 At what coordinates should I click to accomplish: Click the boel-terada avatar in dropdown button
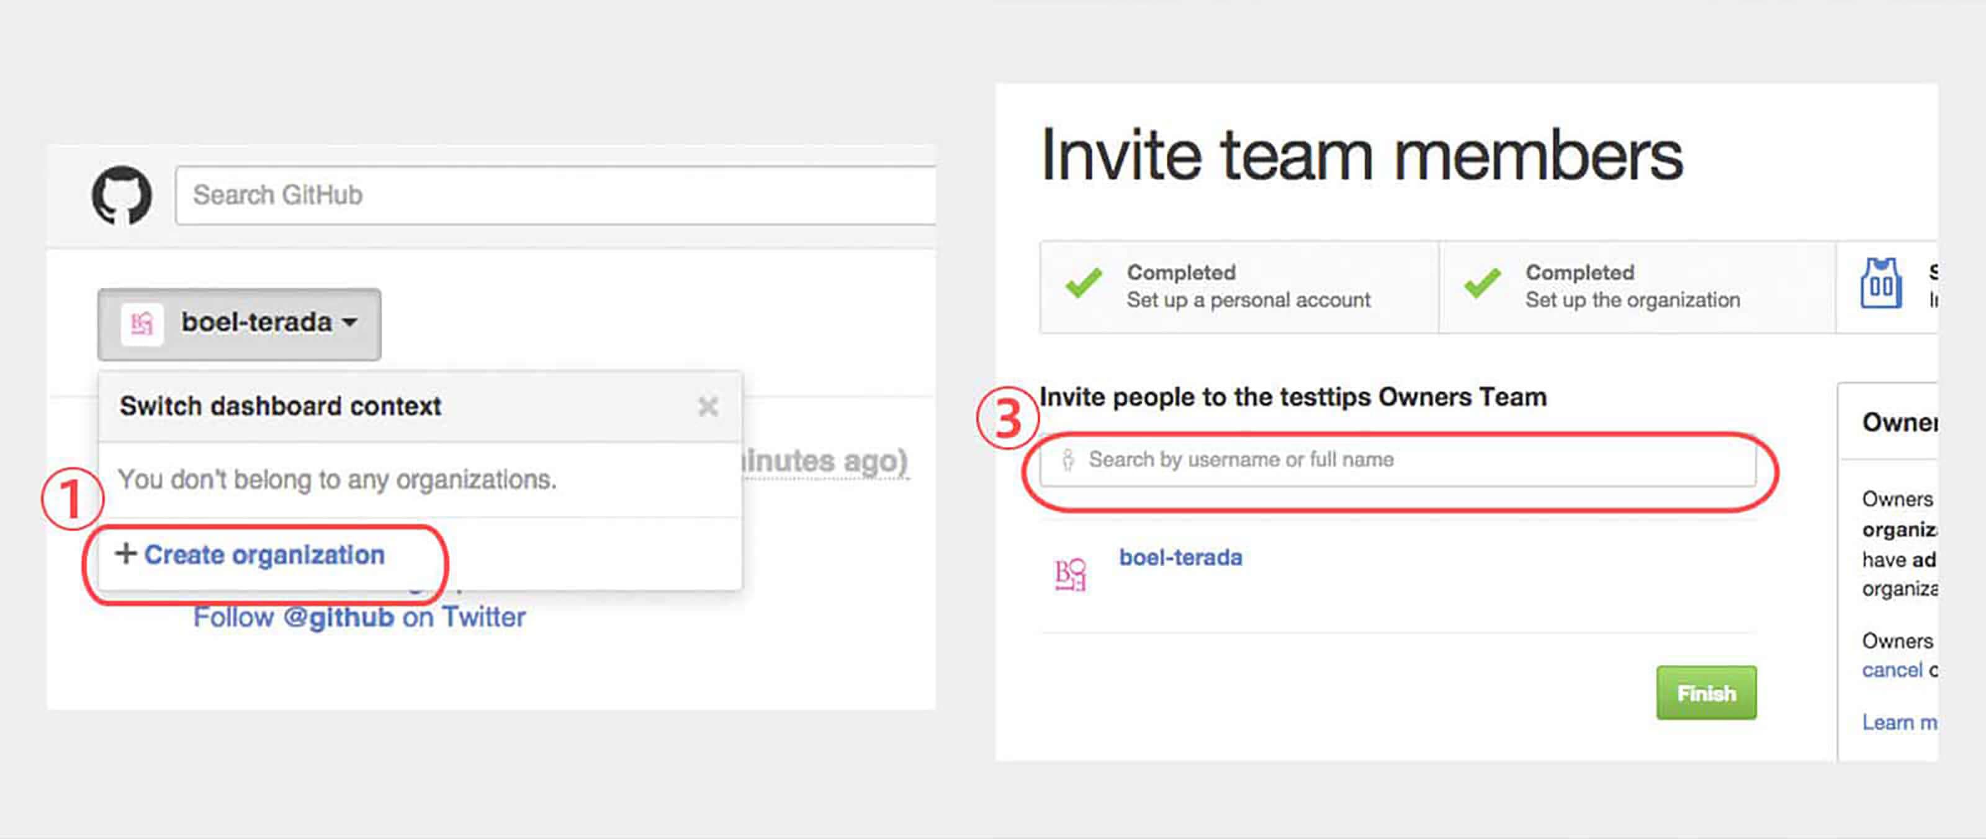point(142,324)
